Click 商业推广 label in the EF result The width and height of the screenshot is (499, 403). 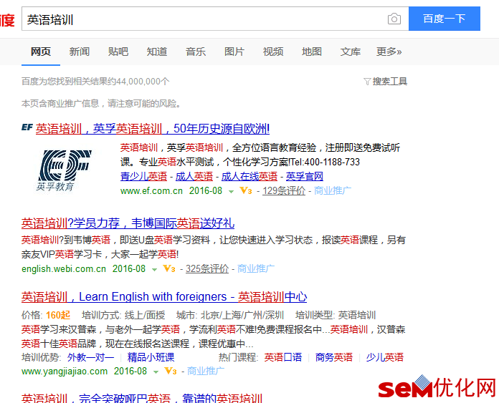333,190
